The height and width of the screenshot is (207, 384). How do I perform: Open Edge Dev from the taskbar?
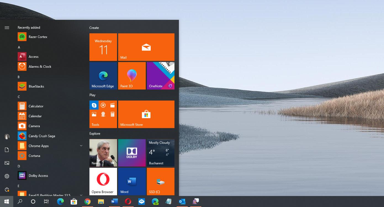[155, 201]
